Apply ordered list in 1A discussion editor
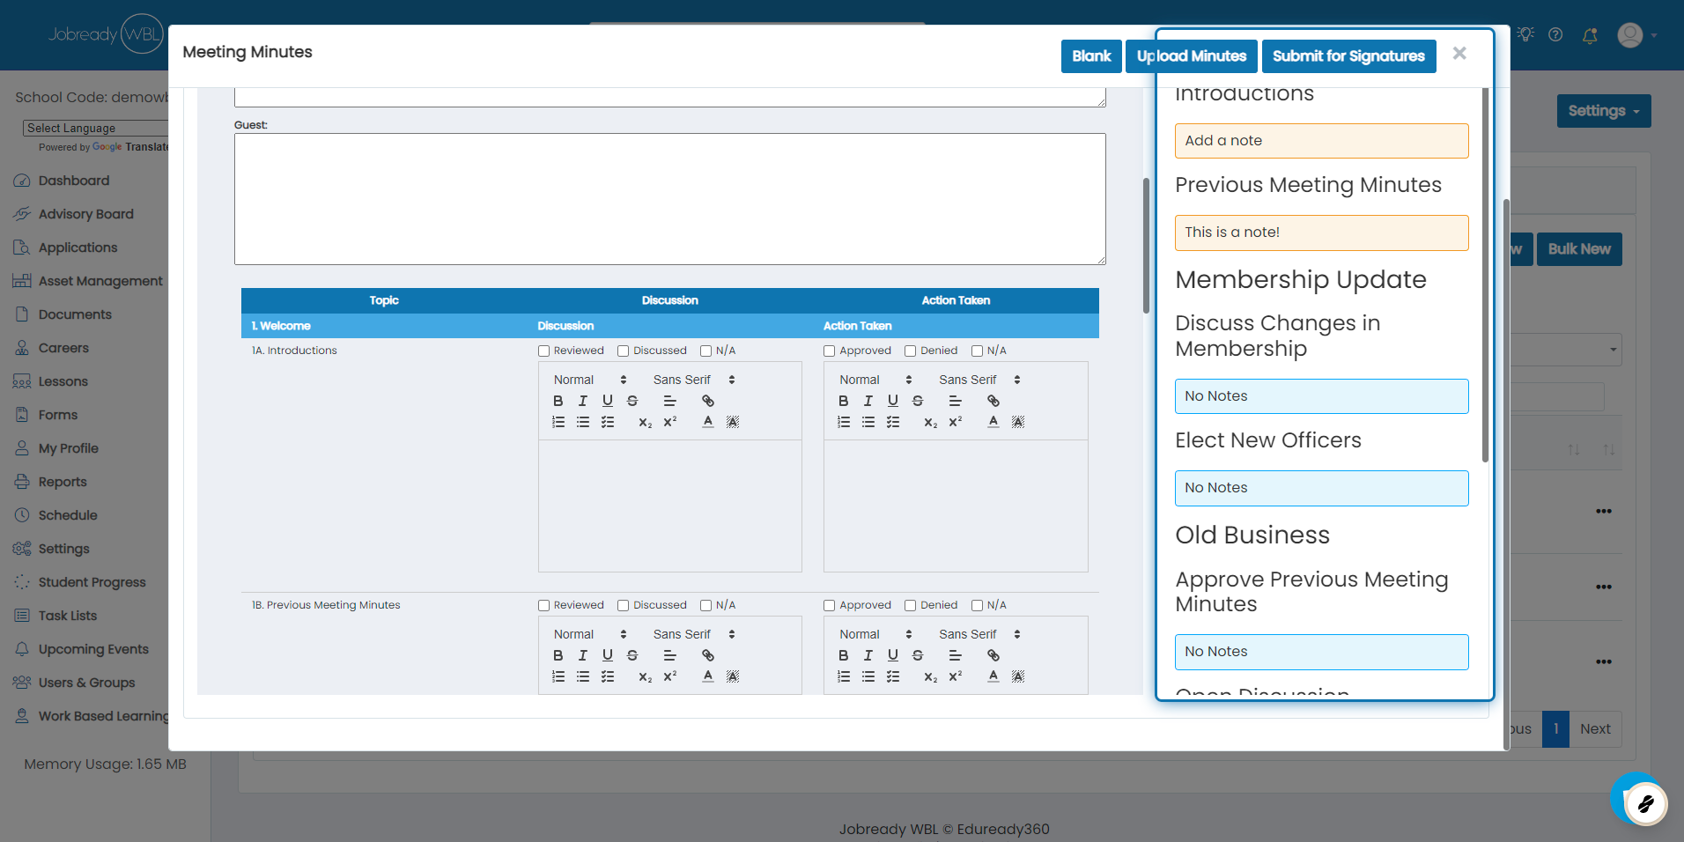The image size is (1684, 842). tap(558, 422)
